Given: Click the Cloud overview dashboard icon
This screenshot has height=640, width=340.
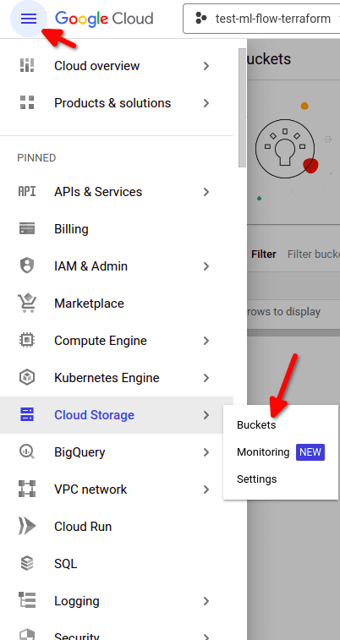Looking at the screenshot, I should coord(27,66).
